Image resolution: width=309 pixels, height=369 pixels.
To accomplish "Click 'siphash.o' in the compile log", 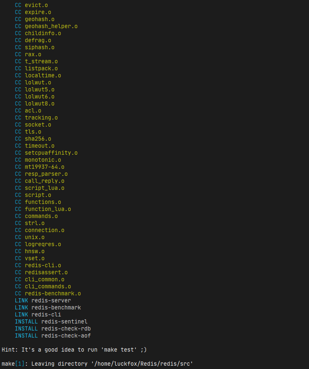I will [40, 48].
